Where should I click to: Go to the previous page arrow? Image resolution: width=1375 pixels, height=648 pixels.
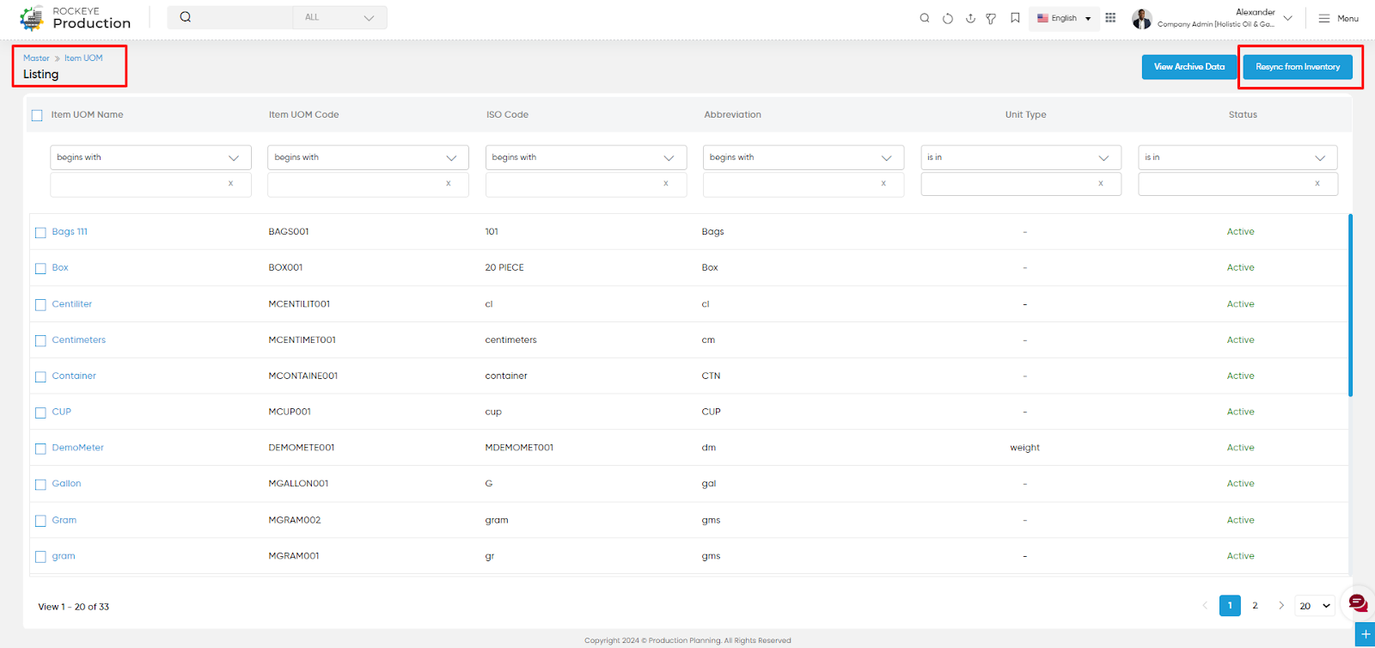1205,606
